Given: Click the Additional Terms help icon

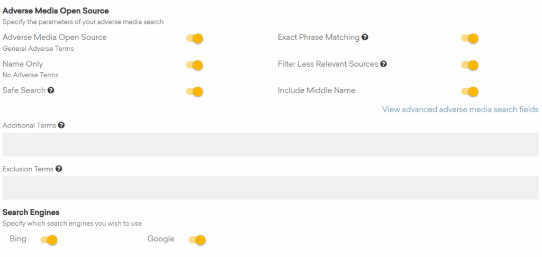Looking at the screenshot, I should [61, 125].
